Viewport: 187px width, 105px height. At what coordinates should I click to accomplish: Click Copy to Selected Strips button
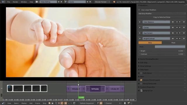pyautogui.click(x=162, y=17)
